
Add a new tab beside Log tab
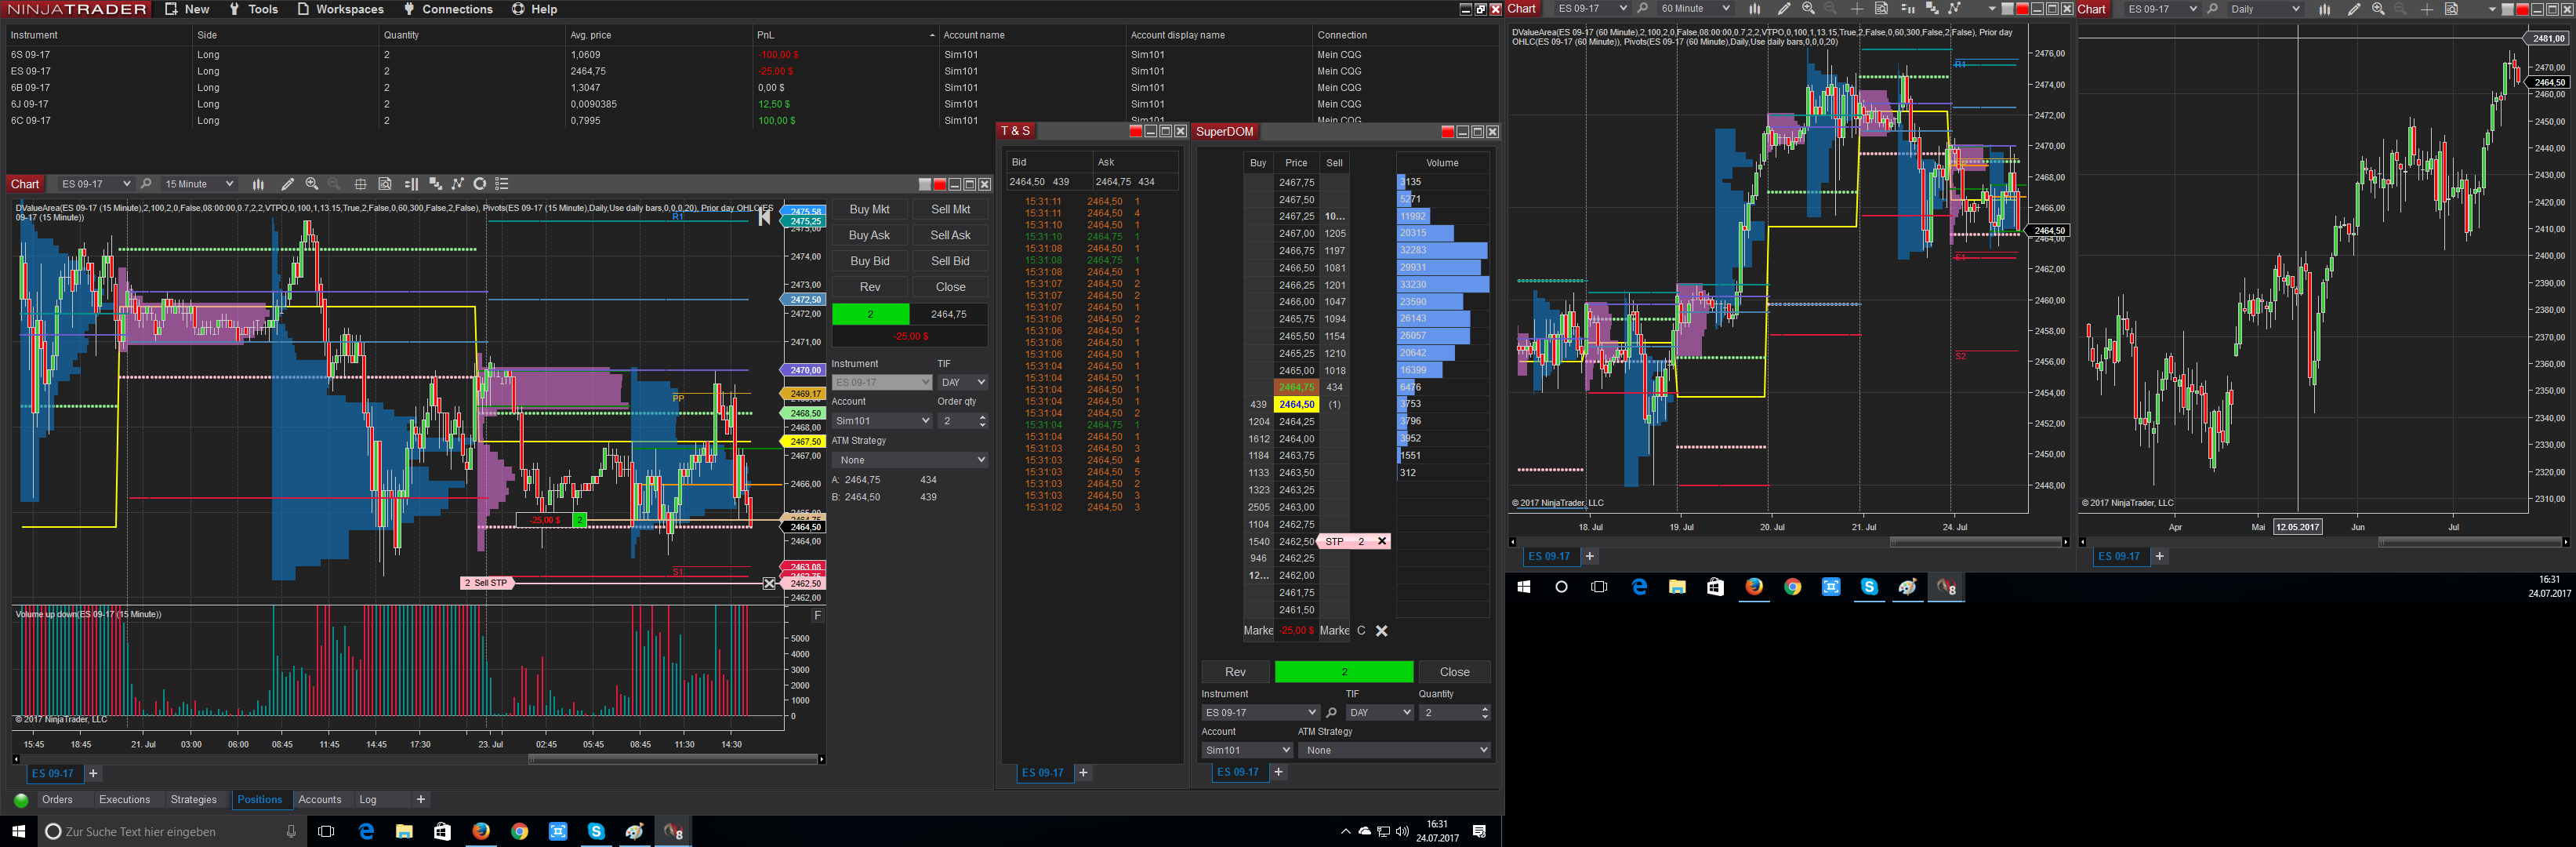pos(421,800)
